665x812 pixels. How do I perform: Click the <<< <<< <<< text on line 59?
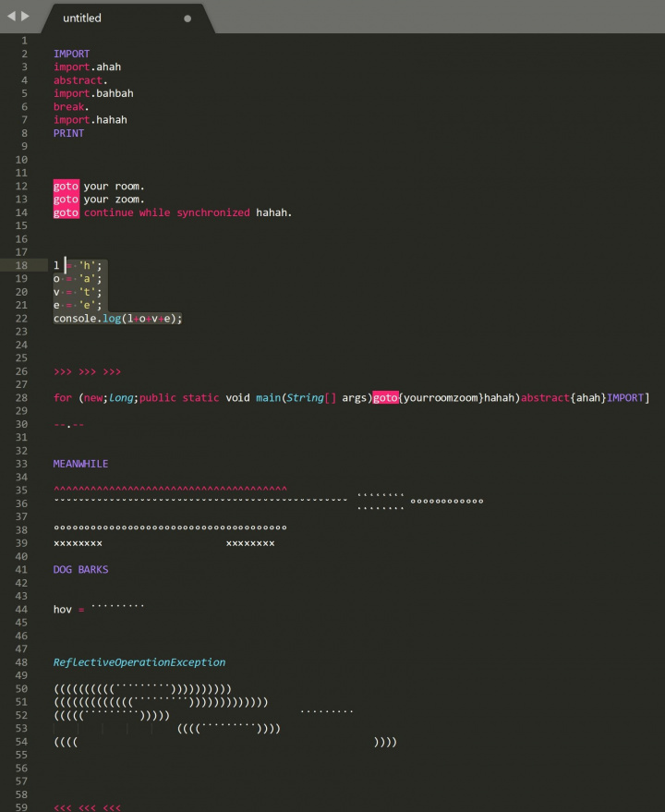87,807
